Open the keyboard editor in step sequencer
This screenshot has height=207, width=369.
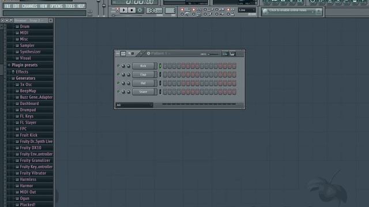click(232, 53)
